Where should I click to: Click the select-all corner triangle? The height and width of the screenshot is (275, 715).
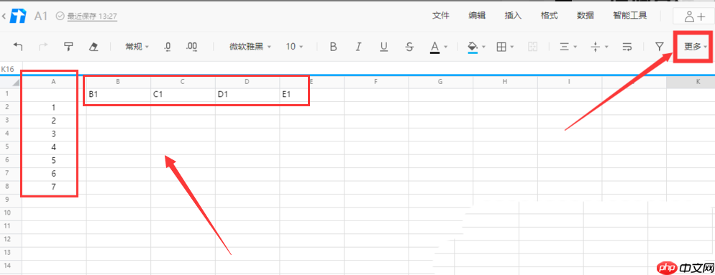[16, 83]
